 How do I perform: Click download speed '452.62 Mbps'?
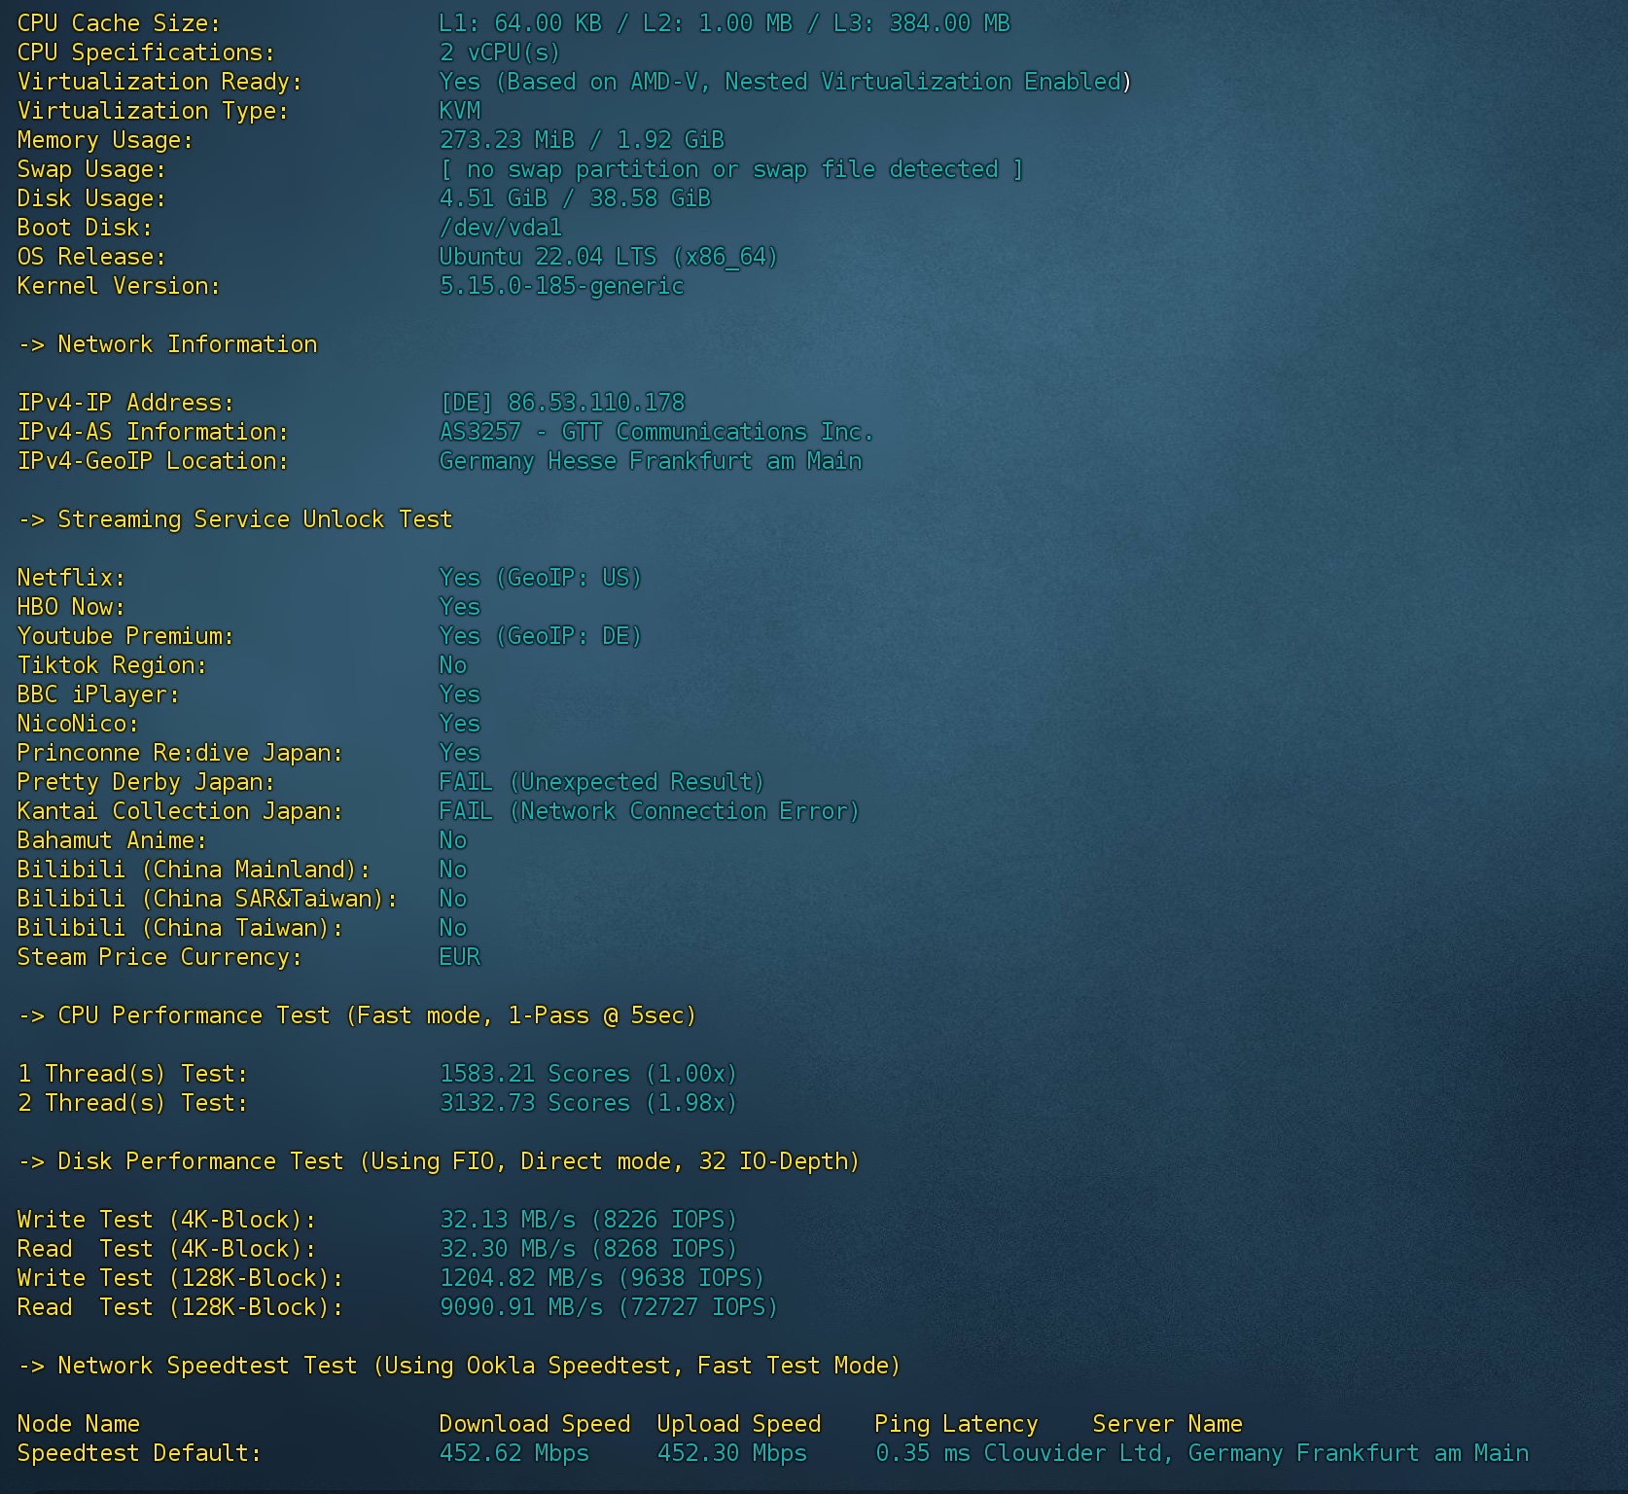(x=513, y=1452)
